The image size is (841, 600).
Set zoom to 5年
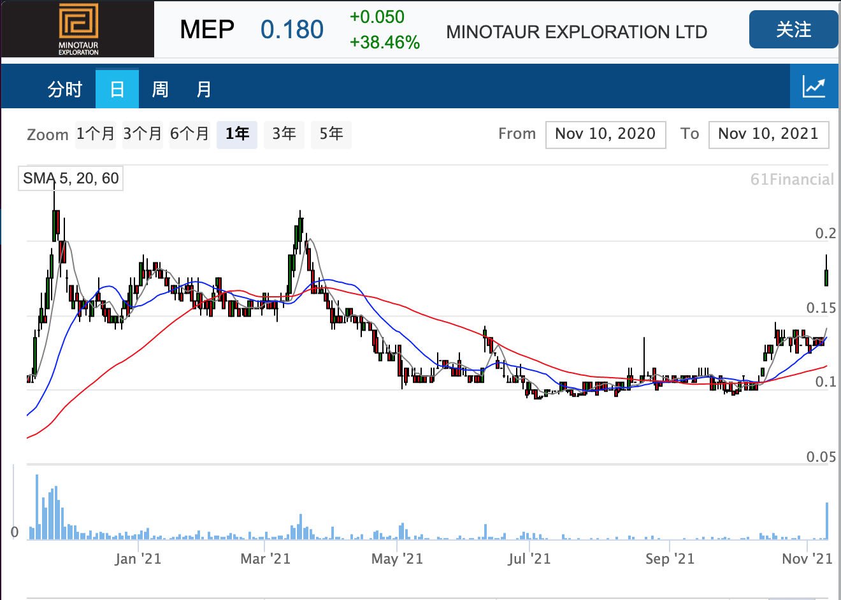pos(331,134)
